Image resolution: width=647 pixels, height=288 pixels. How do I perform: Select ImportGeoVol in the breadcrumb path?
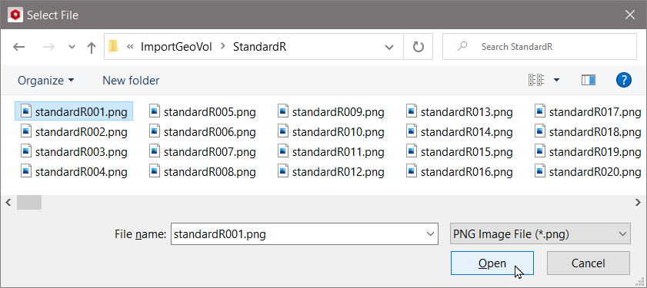[x=176, y=47]
